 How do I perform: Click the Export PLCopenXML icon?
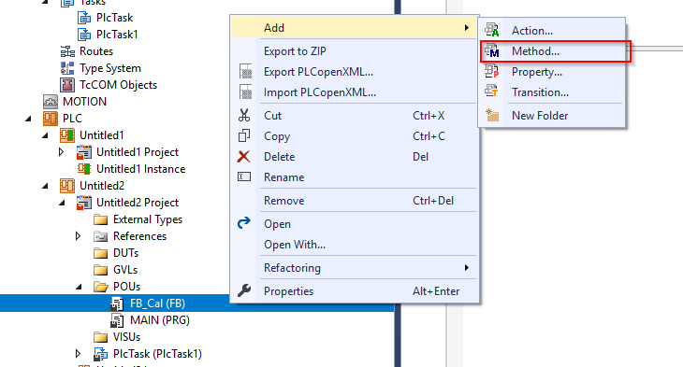pos(246,71)
